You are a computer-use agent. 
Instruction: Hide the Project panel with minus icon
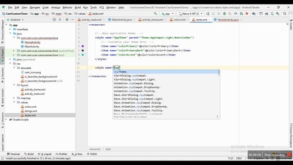(x=72, y=19)
